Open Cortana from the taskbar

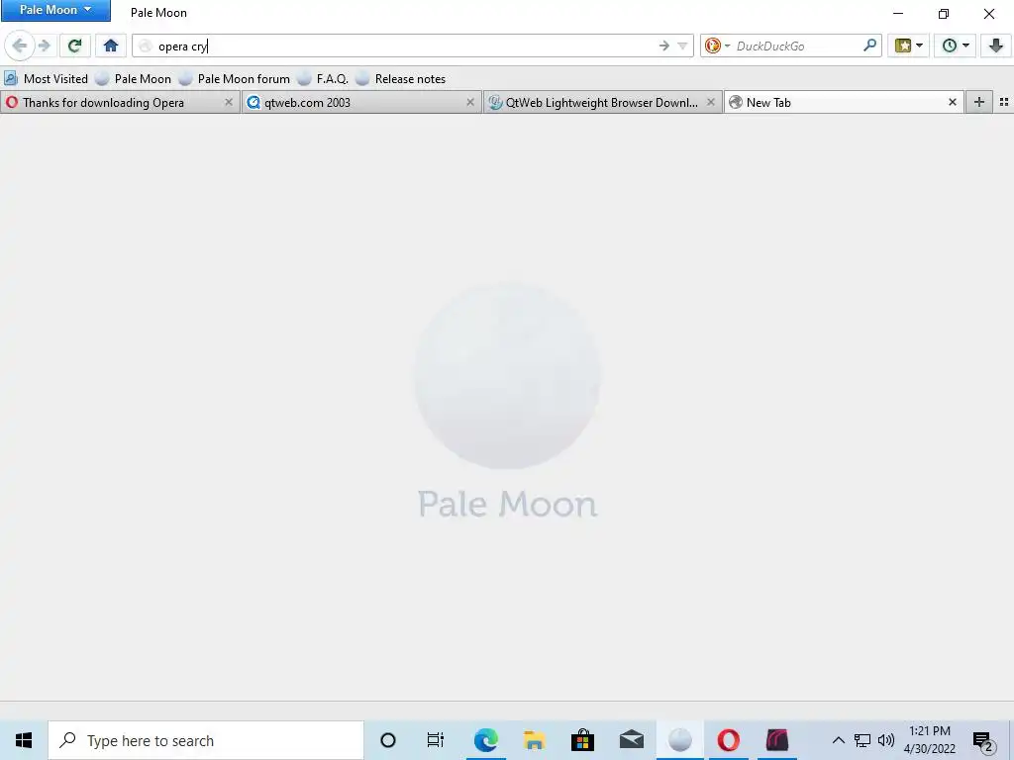click(x=388, y=740)
